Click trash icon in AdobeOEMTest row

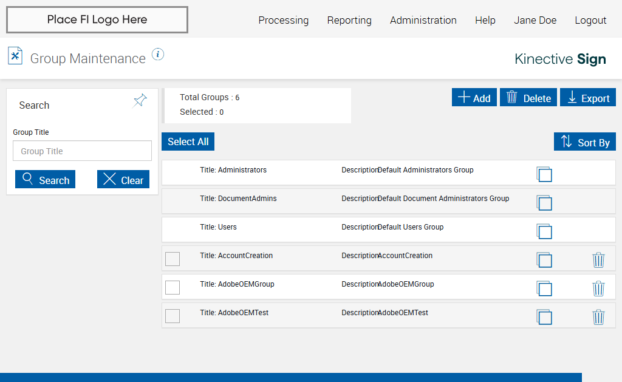(x=598, y=317)
